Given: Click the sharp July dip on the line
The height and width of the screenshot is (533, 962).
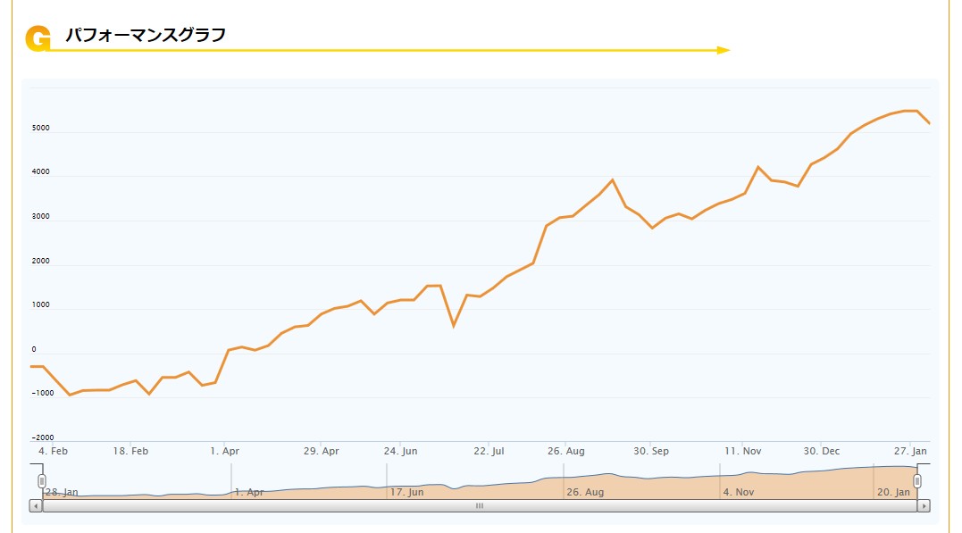Looking at the screenshot, I should pos(453,326).
